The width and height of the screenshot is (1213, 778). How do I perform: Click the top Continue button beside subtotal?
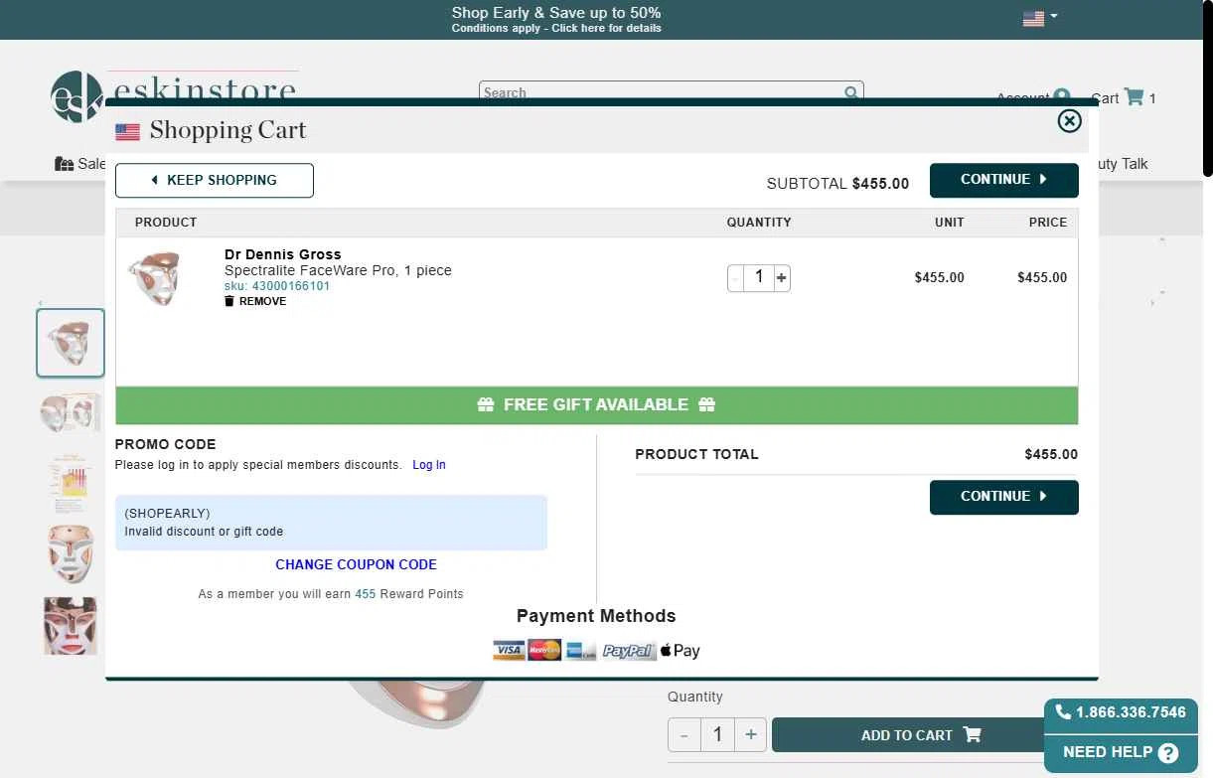tap(1003, 180)
